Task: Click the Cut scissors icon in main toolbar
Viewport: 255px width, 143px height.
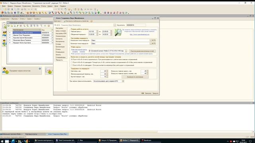Action: 12,9
